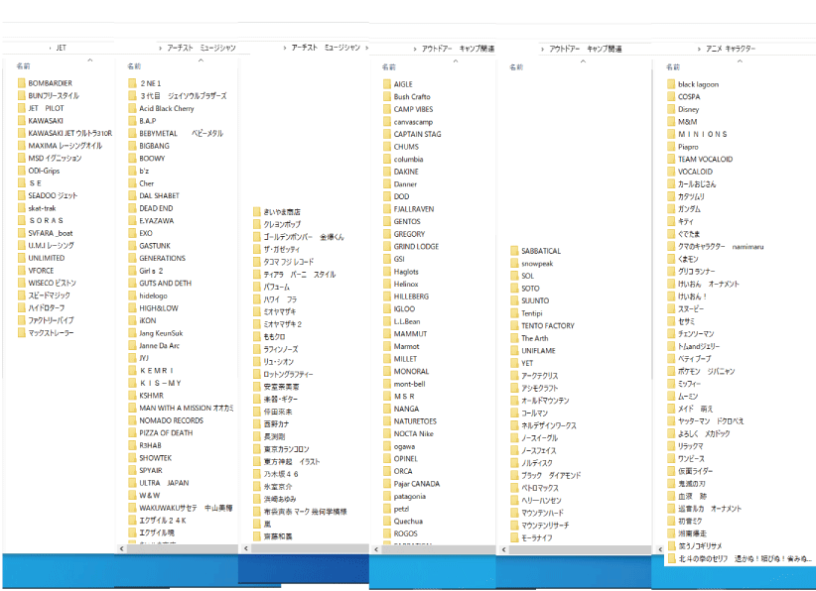Select the 西野カナ folder icon
816x591 pixels.
(256, 423)
